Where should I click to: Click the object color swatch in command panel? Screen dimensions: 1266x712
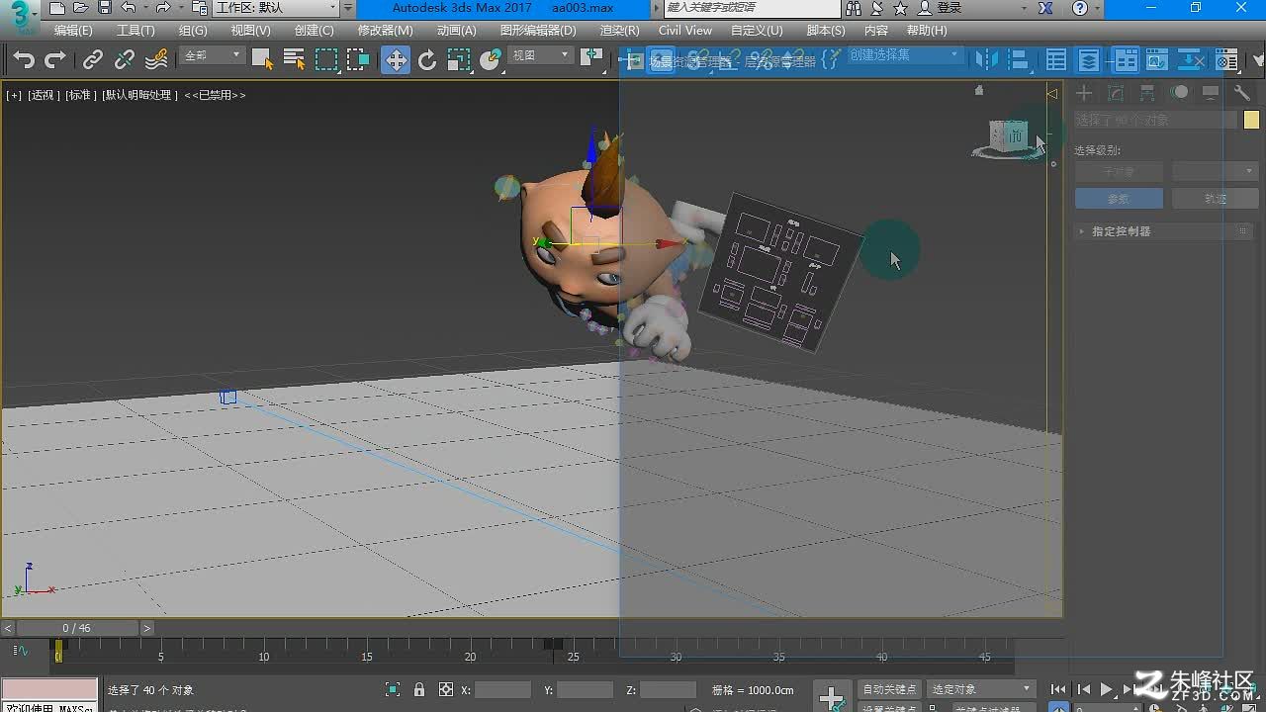[1251, 120]
